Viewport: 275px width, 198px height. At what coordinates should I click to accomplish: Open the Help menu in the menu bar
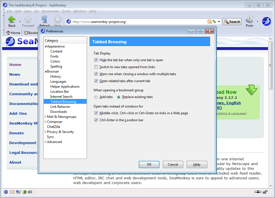coord(93,11)
